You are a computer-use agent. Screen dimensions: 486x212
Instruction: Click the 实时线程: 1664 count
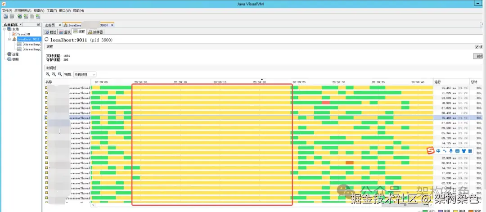pyautogui.click(x=58, y=56)
